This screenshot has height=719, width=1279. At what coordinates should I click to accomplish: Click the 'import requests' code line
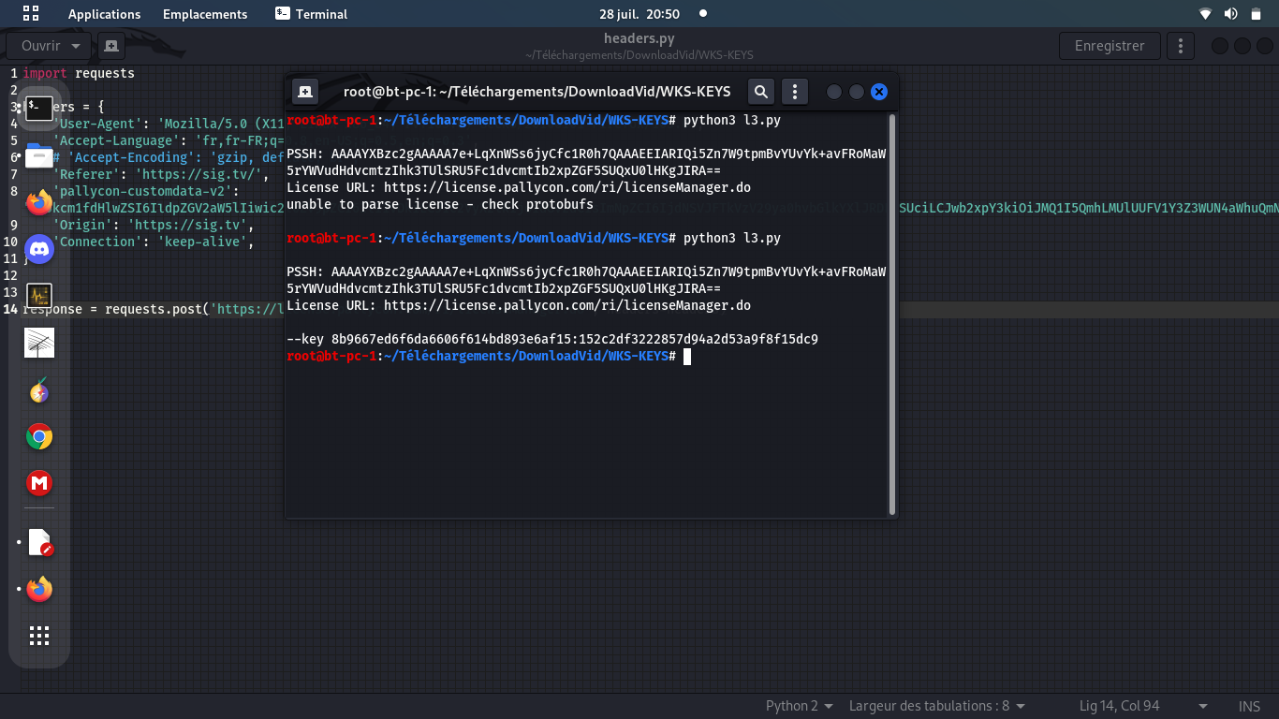coord(79,73)
